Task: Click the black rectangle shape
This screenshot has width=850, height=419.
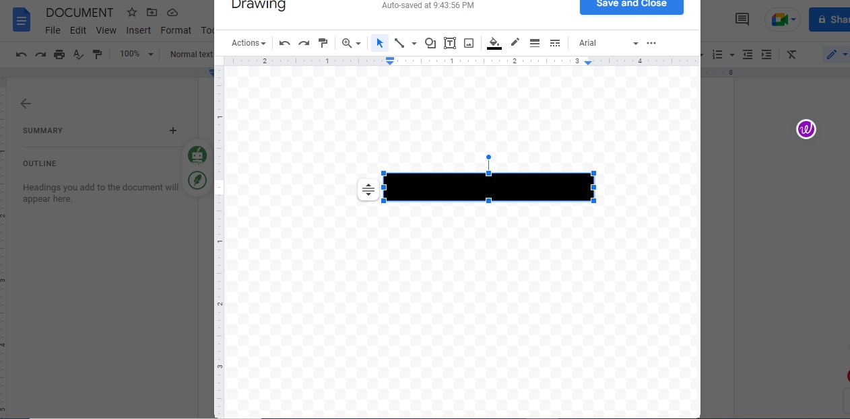Action: tap(488, 186)
